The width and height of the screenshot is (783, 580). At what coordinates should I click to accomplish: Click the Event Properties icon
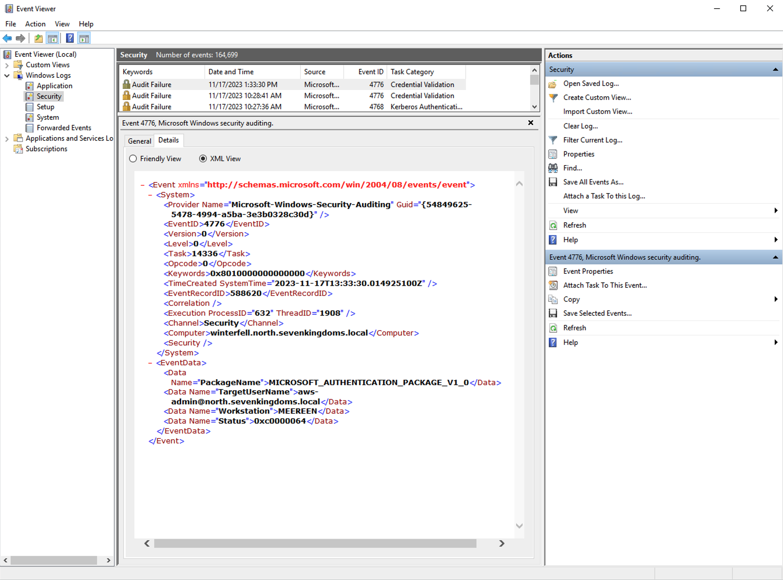tap(554, 270)
